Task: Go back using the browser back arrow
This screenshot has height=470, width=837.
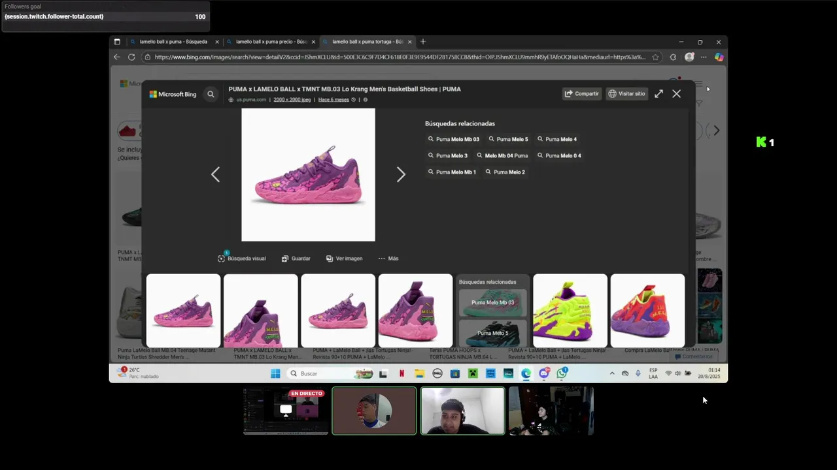Action: click(116, 57)
